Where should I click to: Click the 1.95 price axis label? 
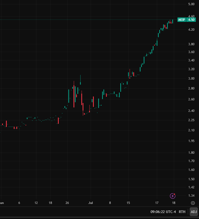(191, 141)
